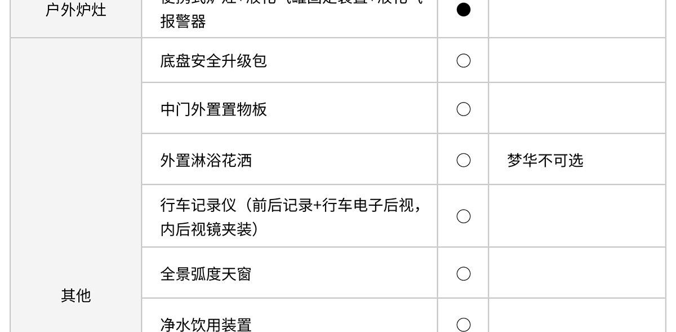Select the circle next to 净水饮用装置
The height and width of the screenshot is (332, 676).
463,325
